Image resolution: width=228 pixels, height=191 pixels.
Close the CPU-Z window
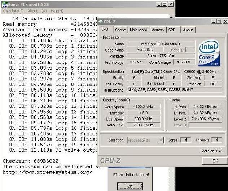pos(225,22)
